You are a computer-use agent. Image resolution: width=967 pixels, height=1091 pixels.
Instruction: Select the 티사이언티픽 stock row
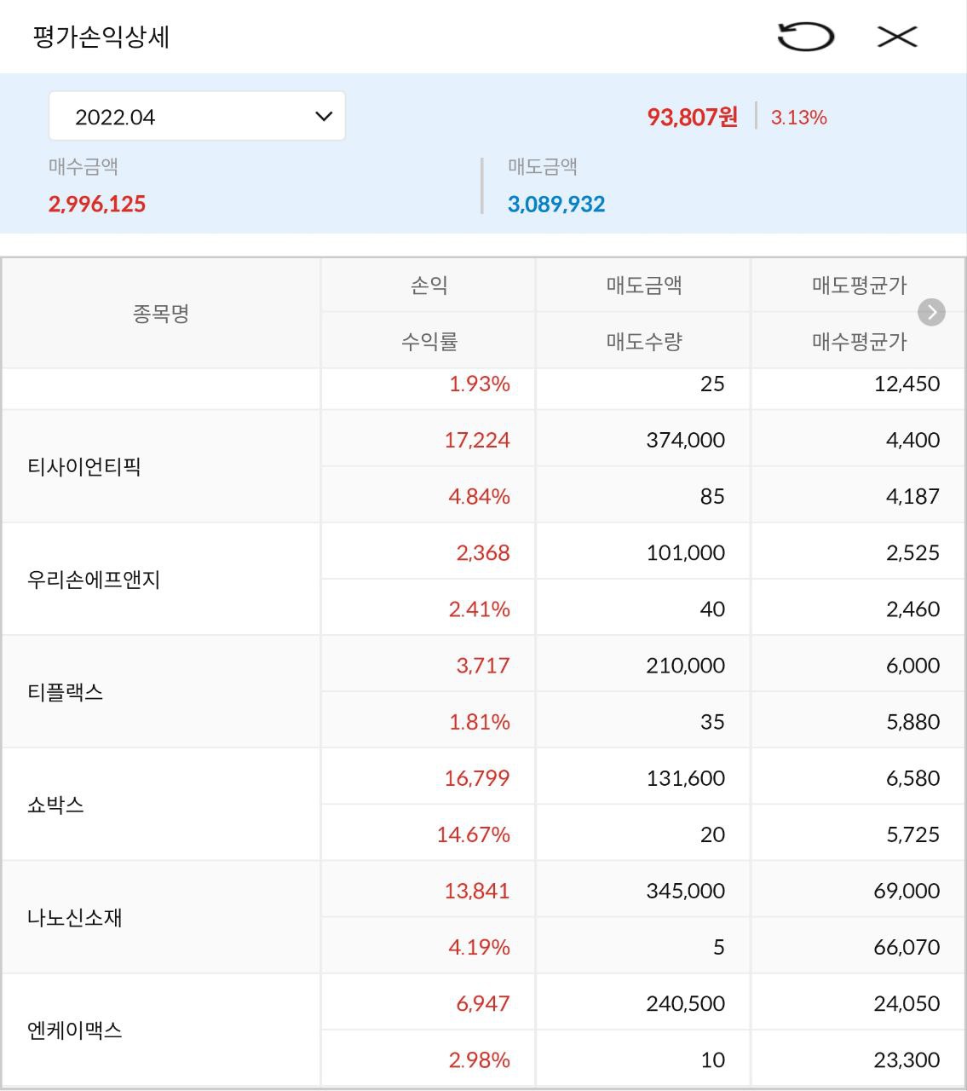[84, 467]
